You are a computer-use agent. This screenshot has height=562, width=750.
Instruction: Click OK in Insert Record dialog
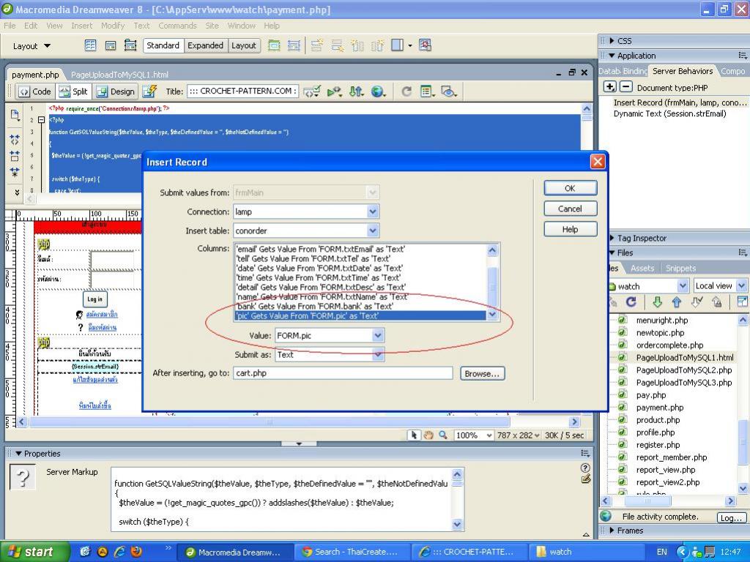pos(570,188)
